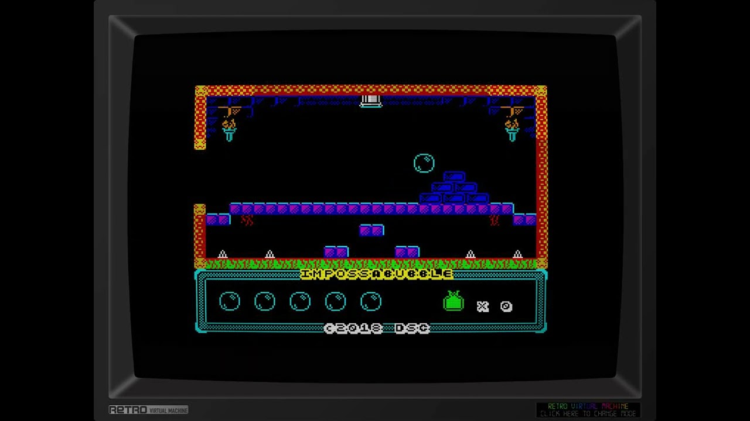
Task: Click the rightmost white floor spike
Action: [x=517, y=254]
